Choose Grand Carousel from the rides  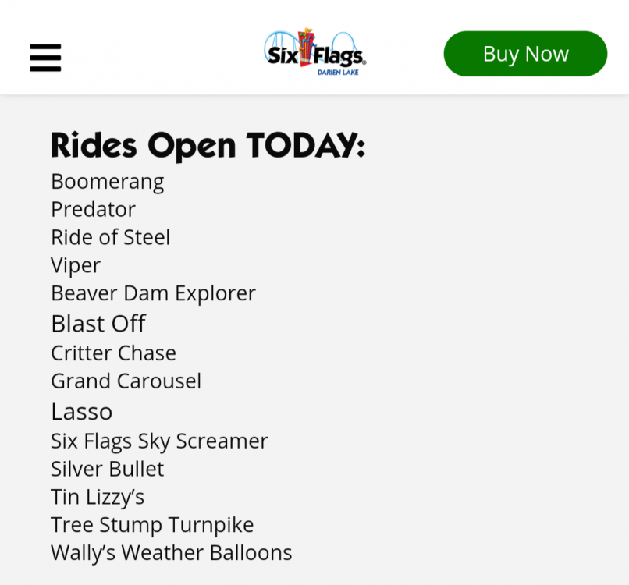click(x=126, y=381)
